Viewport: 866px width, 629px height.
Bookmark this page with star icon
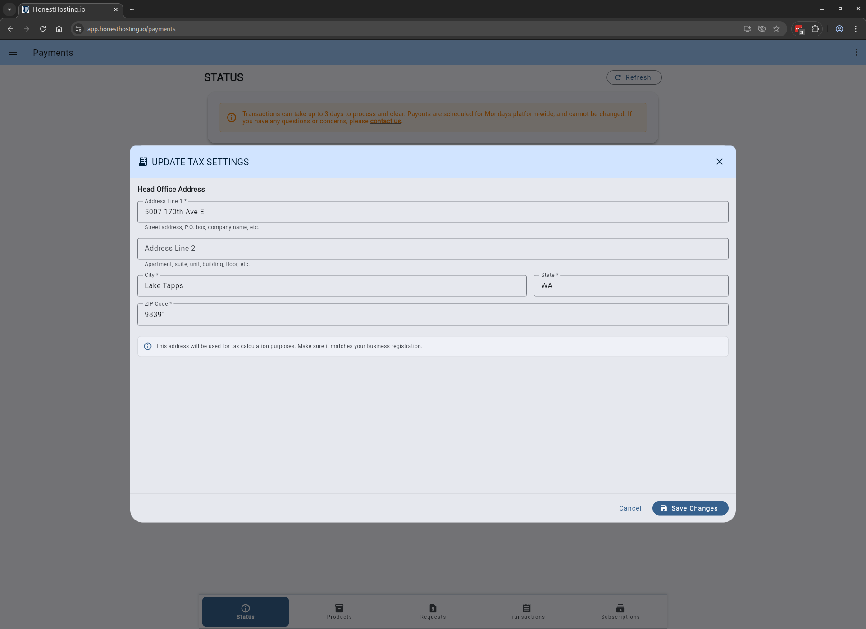(x=776, y=29)
